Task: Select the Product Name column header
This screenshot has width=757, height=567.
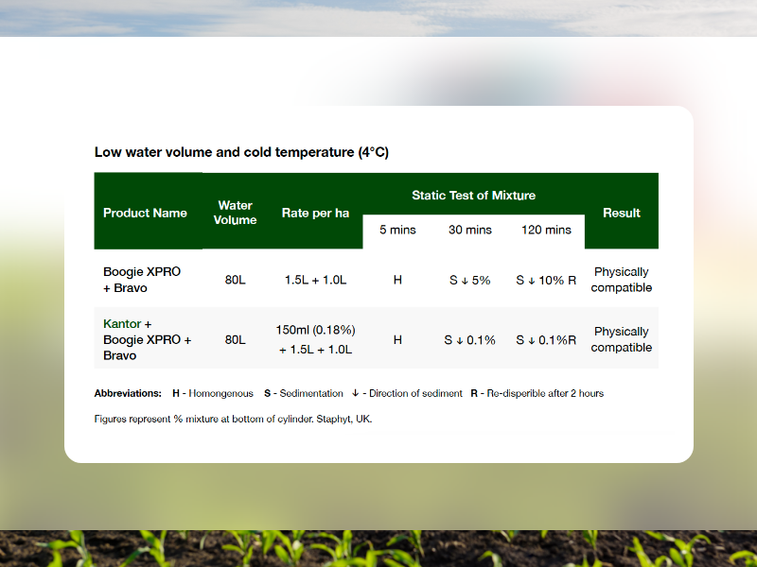Action: tap(145, 213)
